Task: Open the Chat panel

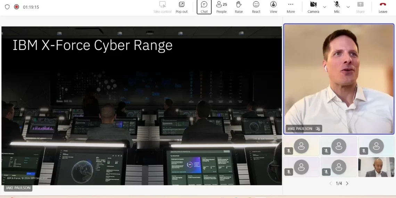Action: [x=204, y=7]
